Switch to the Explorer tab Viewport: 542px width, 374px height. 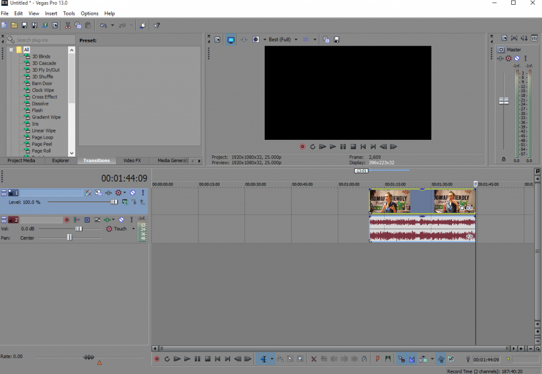pos(60,161)
